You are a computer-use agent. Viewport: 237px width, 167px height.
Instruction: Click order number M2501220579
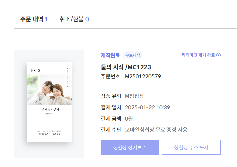coord(143,77)
